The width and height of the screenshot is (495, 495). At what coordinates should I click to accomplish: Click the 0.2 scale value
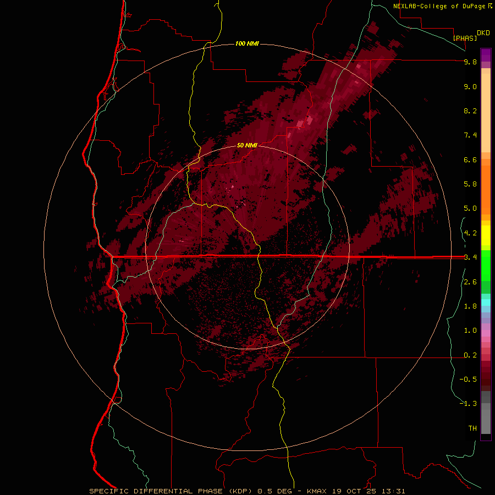coord(470,355)
